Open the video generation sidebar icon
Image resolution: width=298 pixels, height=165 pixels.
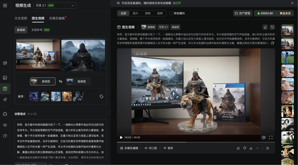click(5, 89)
